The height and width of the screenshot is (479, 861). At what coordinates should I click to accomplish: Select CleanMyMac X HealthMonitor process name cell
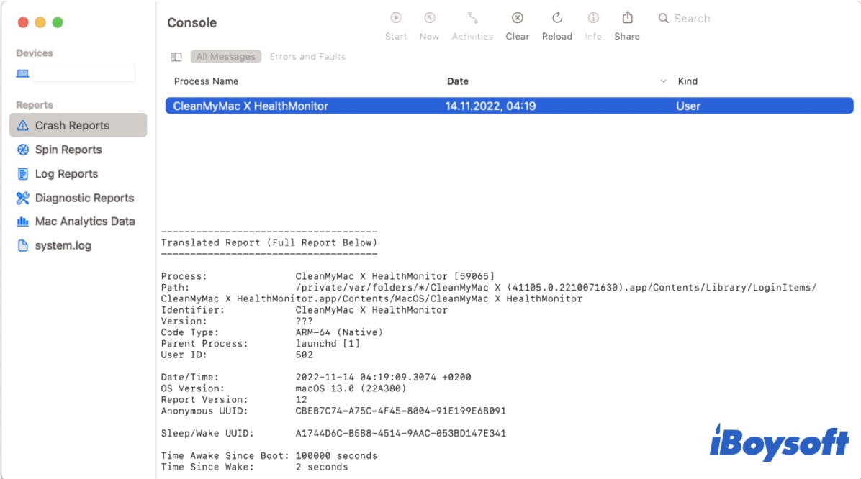click(x=251, y=106)
